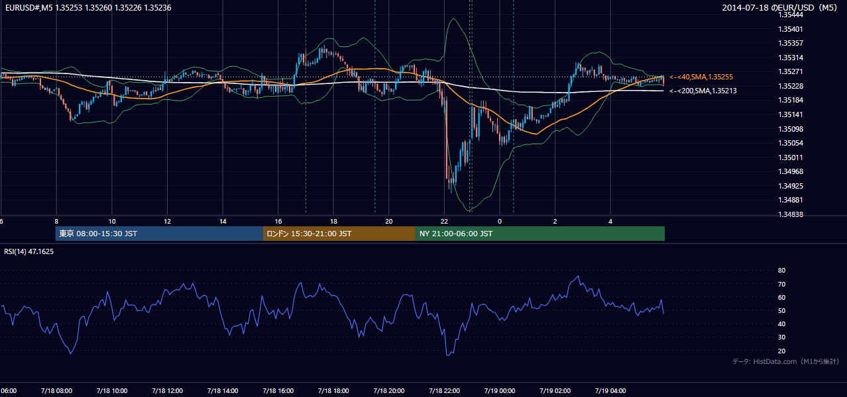
Task: Click hour marker 10 on chart axis
Action: 112,221
